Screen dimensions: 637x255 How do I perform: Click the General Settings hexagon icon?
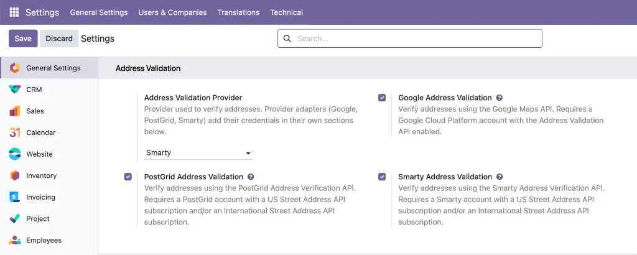[x=15, y=68]
